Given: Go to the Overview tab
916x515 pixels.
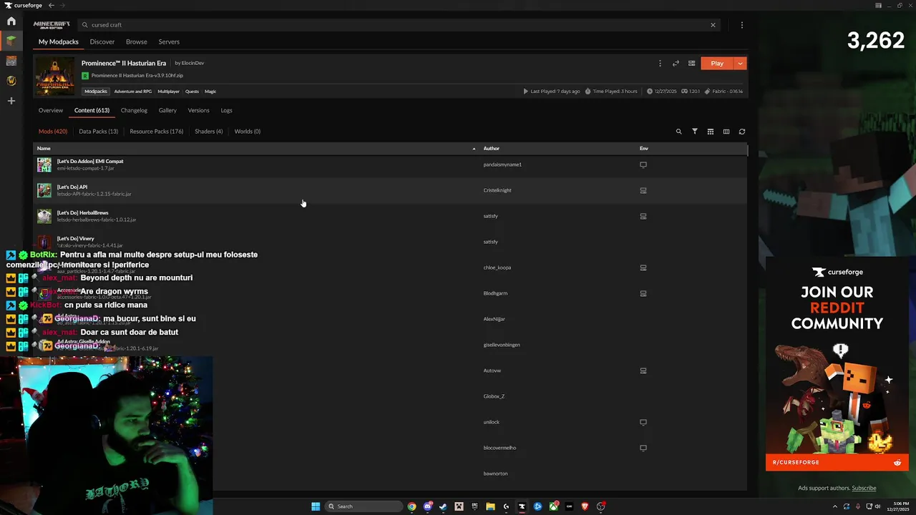Looking at the screenshot, I should click(x=51, y=110).
